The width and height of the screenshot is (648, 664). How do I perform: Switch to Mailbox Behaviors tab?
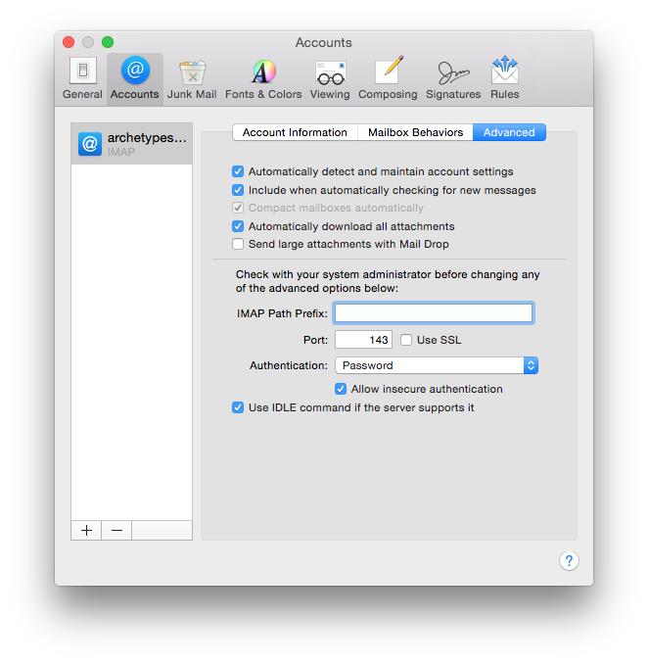pyautogui.click(x=415, y=132)
